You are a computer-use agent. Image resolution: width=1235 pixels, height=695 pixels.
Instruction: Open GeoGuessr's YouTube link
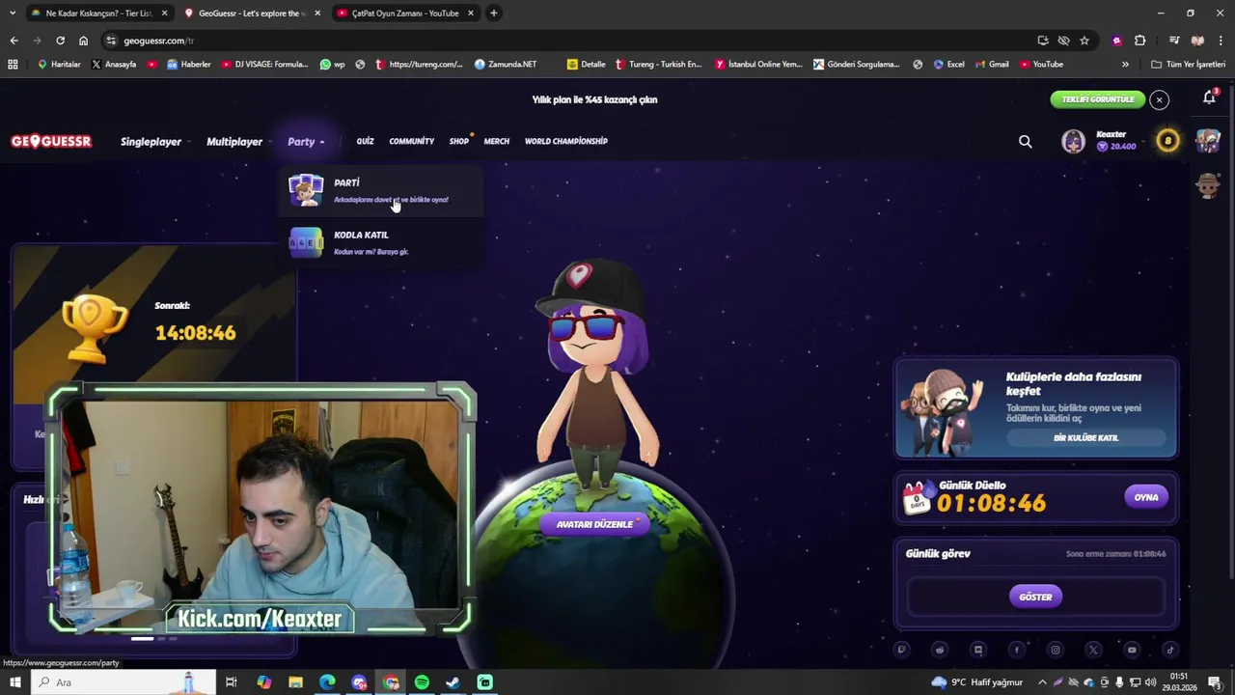pyautogui.click(x=1132, y=650)
